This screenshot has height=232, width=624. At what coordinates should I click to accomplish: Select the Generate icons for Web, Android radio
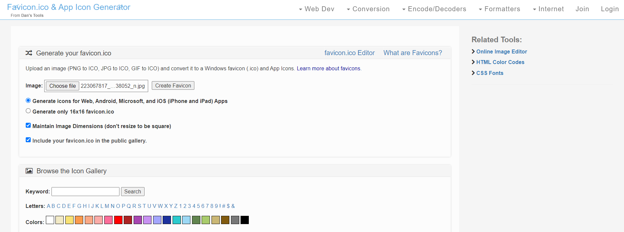[x=28, y=101]
